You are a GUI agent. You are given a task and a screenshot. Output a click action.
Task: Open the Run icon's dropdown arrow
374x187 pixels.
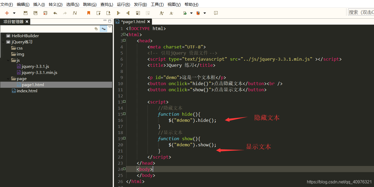pyautogui.click(x=191, y=13)
